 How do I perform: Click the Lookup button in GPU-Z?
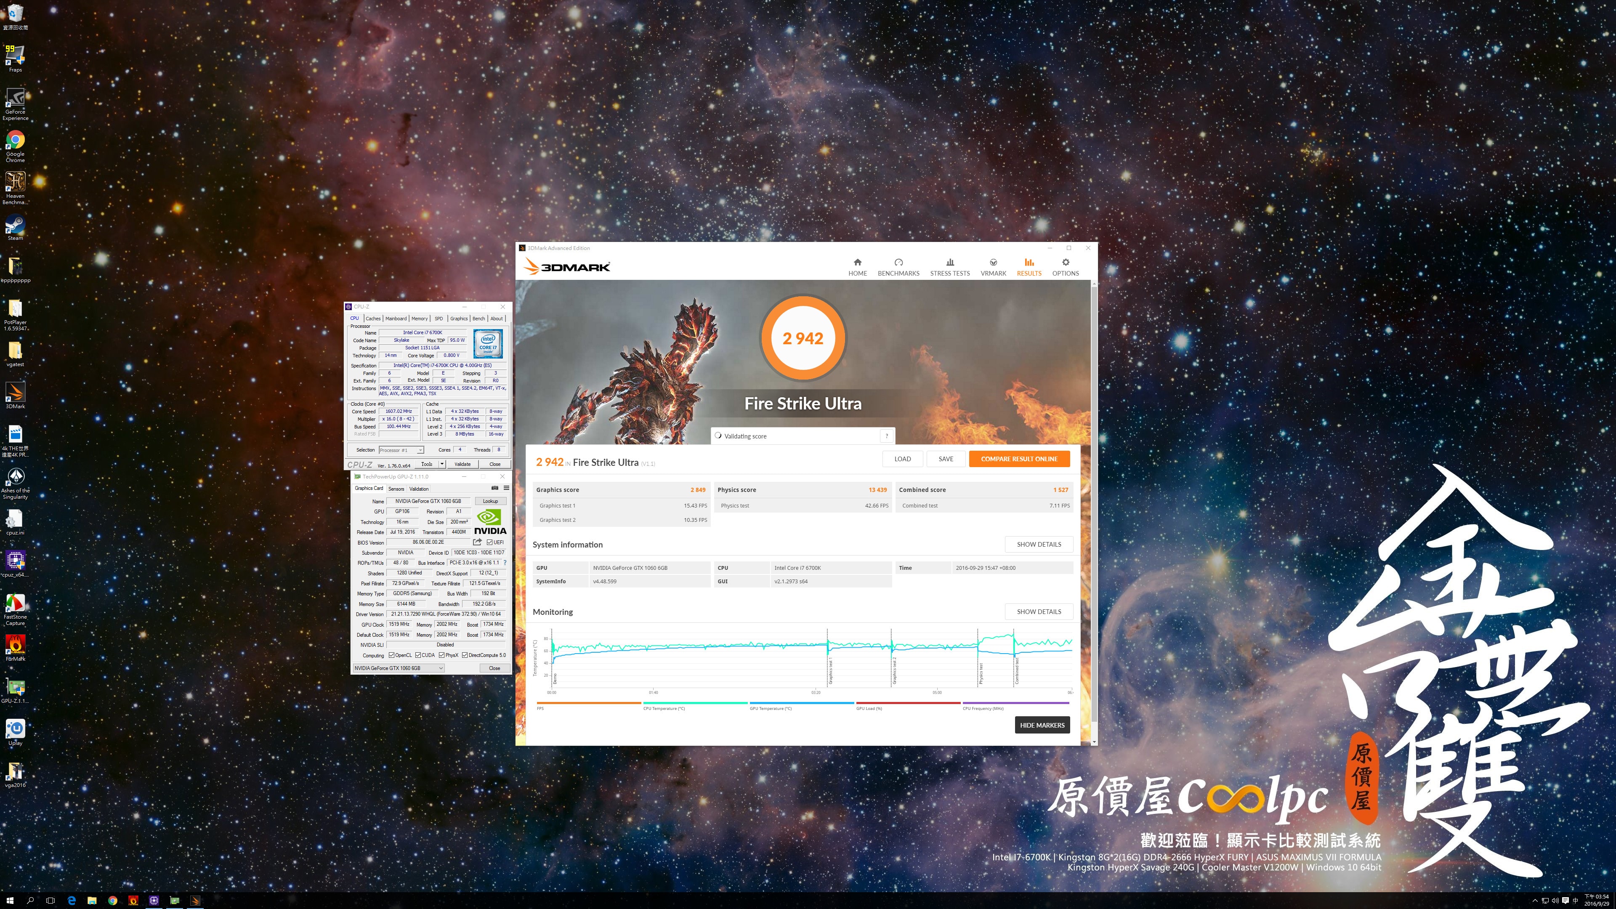click(490, 501)
